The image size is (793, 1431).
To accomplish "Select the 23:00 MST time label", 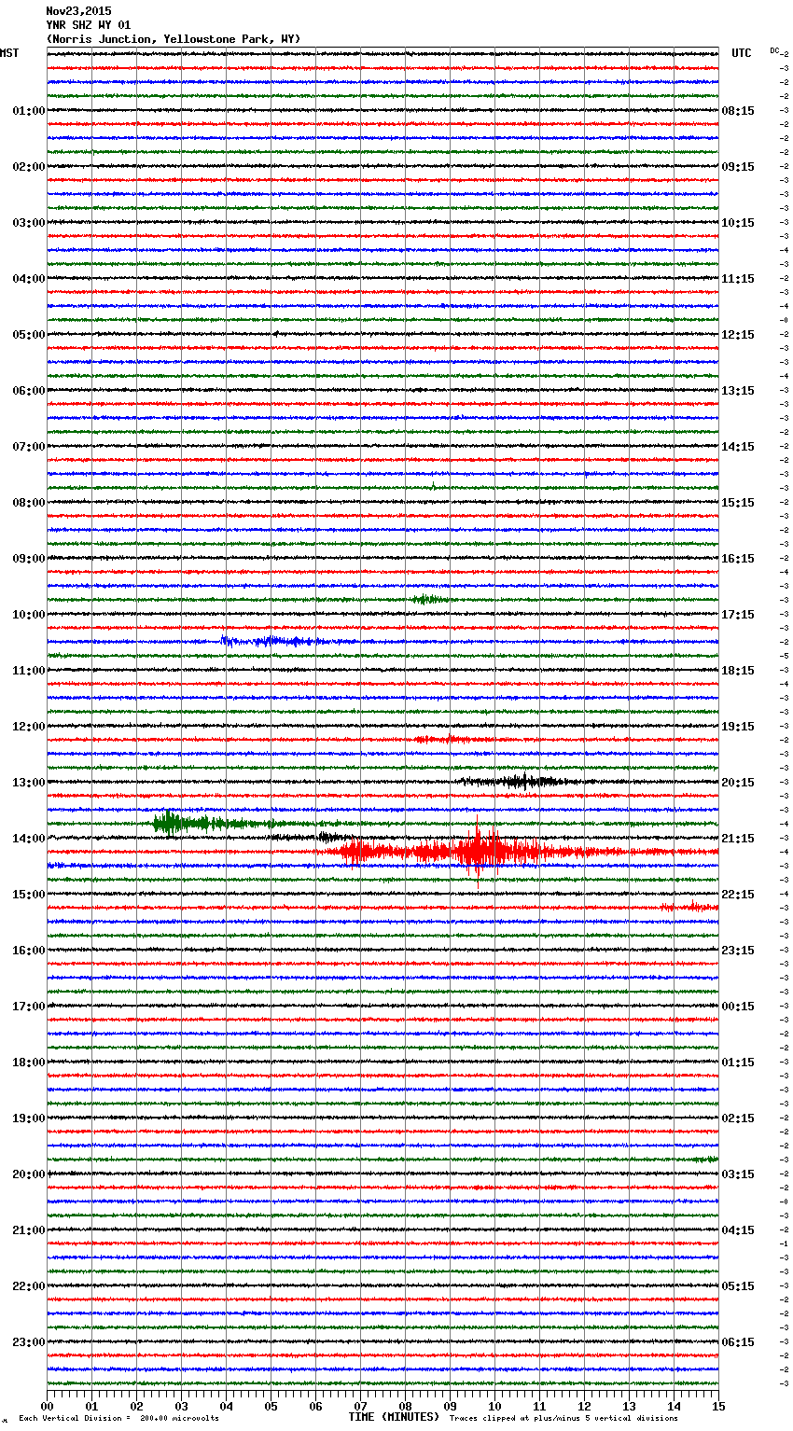I will 28,1342.
